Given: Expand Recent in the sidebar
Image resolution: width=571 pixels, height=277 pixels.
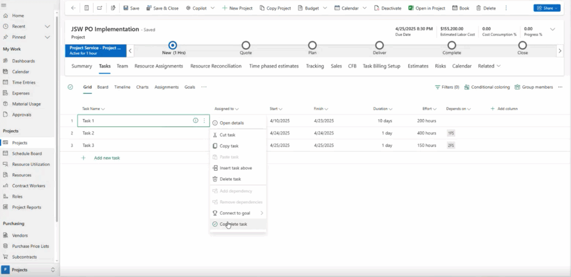Looking at the screenshot, I should (47, 26).
